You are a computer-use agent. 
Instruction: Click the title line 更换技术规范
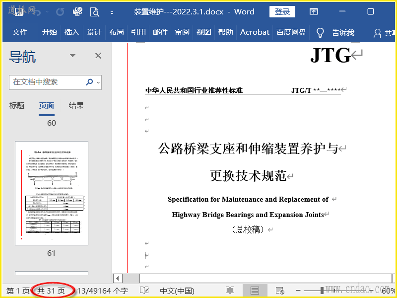(248, 176)
